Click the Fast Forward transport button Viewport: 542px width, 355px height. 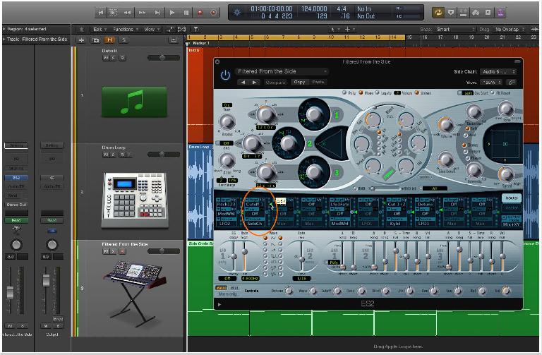pyautogui.click(x=142, y=13)
